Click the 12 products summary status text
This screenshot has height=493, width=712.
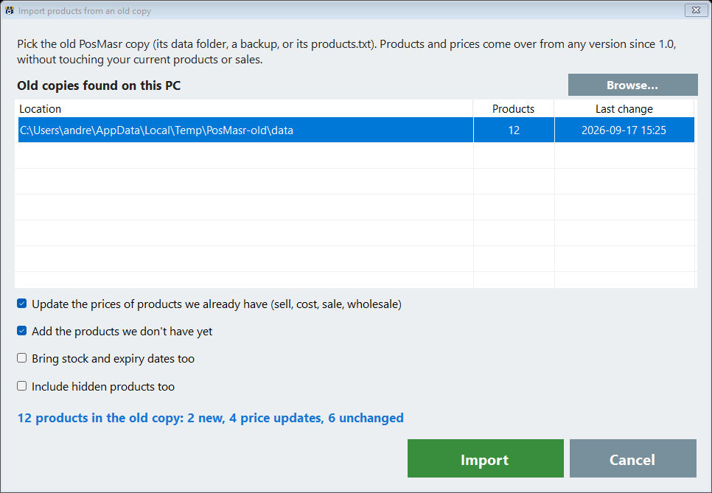[210, 418]
